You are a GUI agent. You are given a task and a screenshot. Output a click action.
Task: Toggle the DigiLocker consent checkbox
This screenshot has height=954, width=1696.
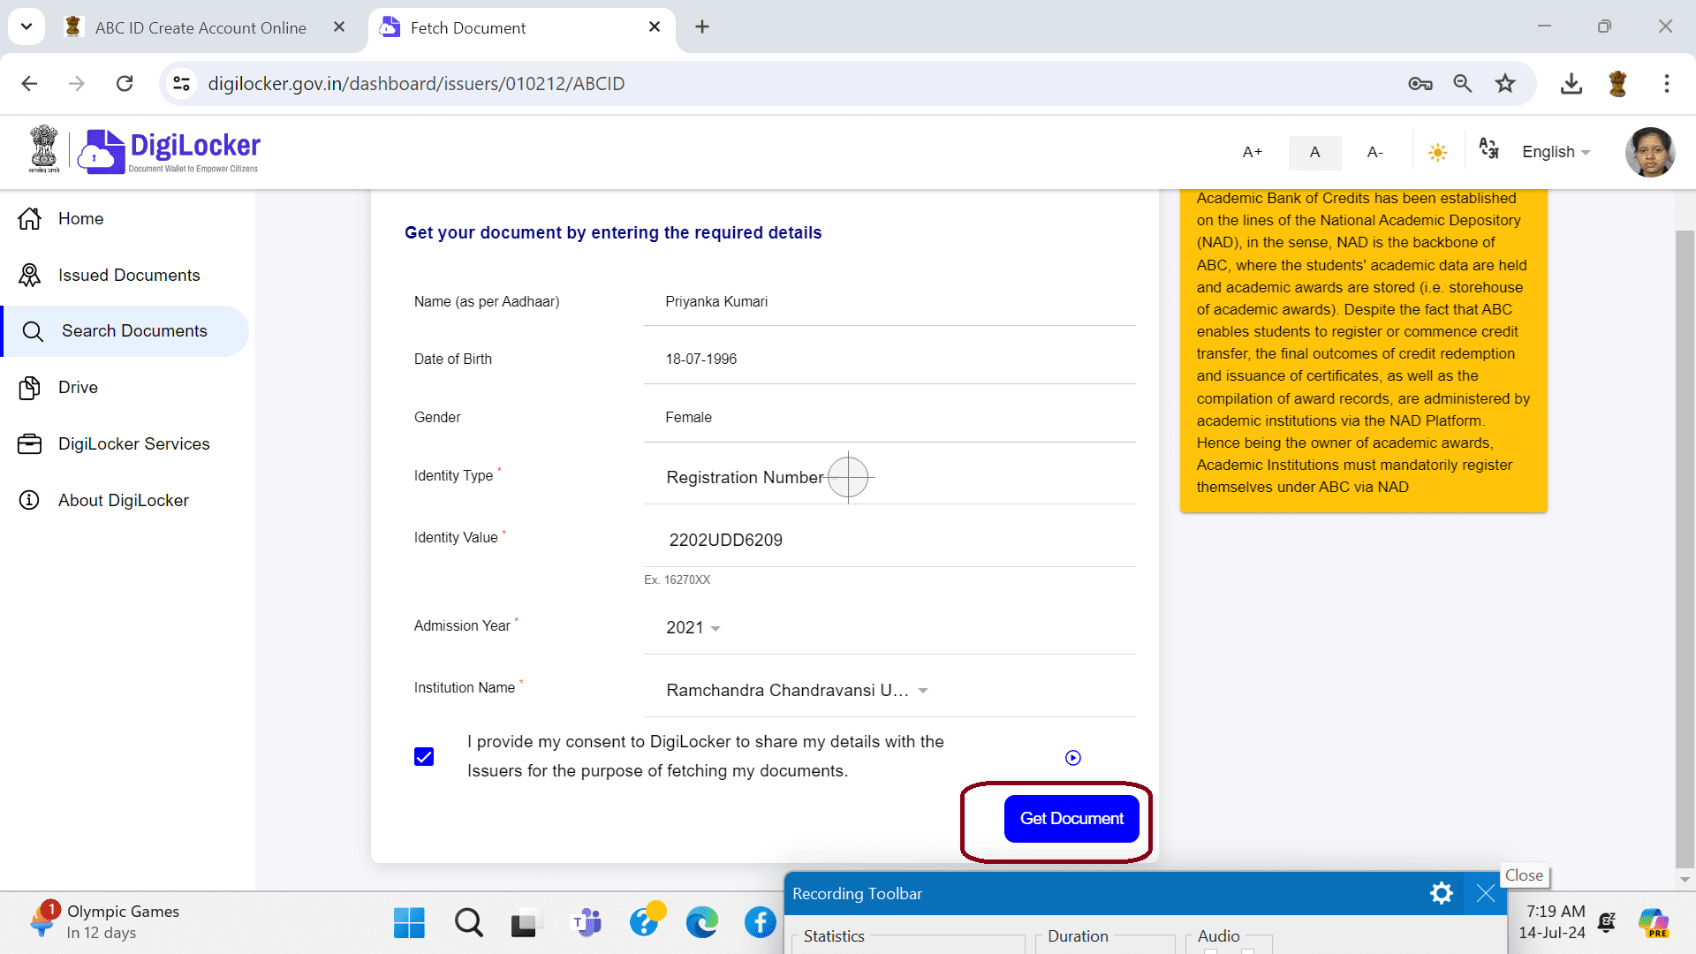[x=424, y=757]
